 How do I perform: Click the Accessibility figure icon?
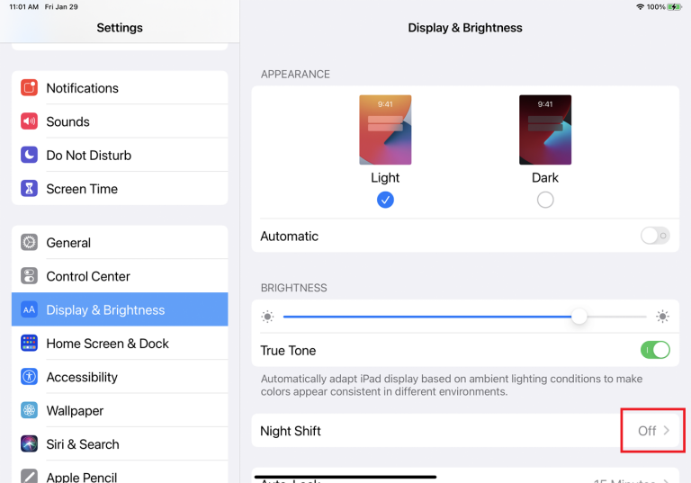point(29,377)
